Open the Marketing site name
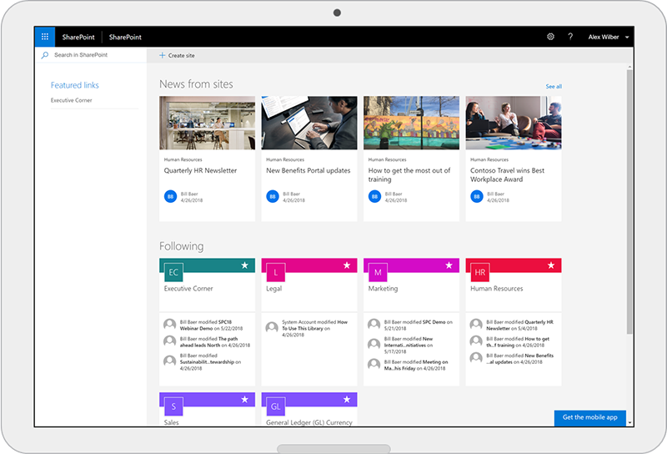Image resolution: width=667 pixels, height=454 pixels. [x=383, y=289]
